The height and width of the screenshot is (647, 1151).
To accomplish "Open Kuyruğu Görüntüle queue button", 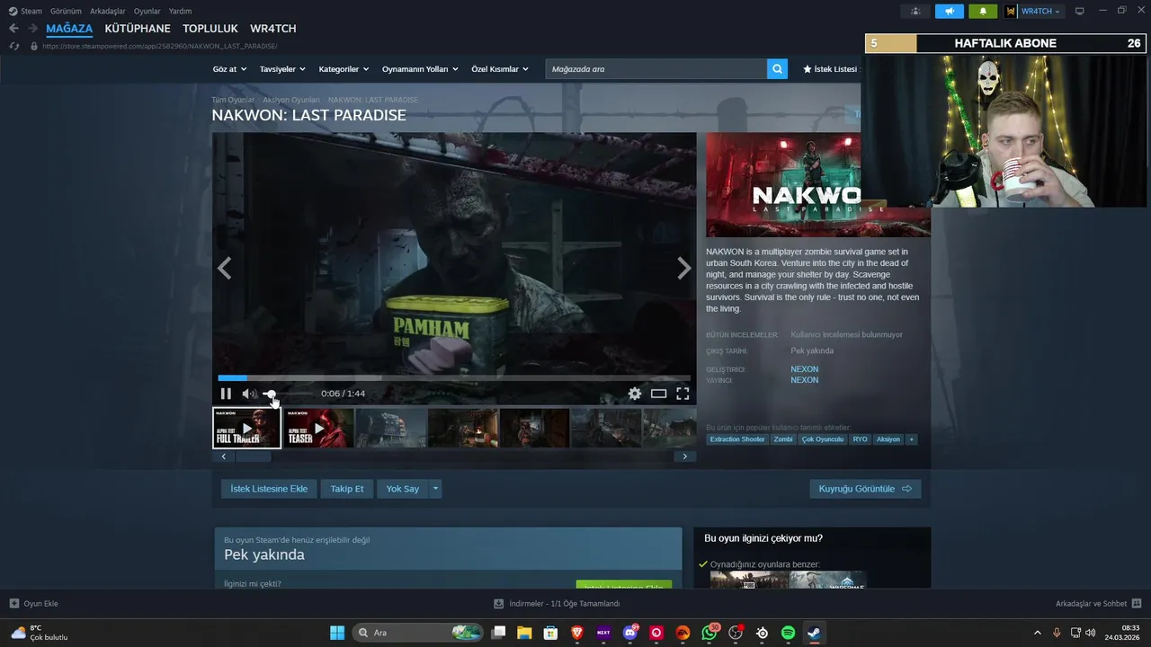I will click(x=865, y=489).
